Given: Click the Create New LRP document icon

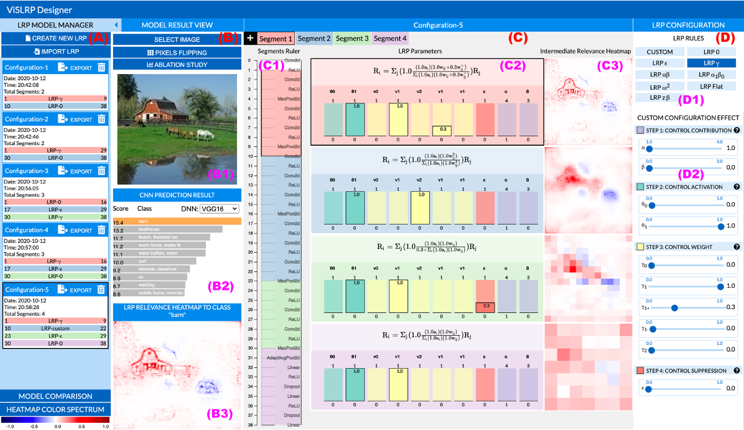Looking at the screenshot, I should click(28, 38).
